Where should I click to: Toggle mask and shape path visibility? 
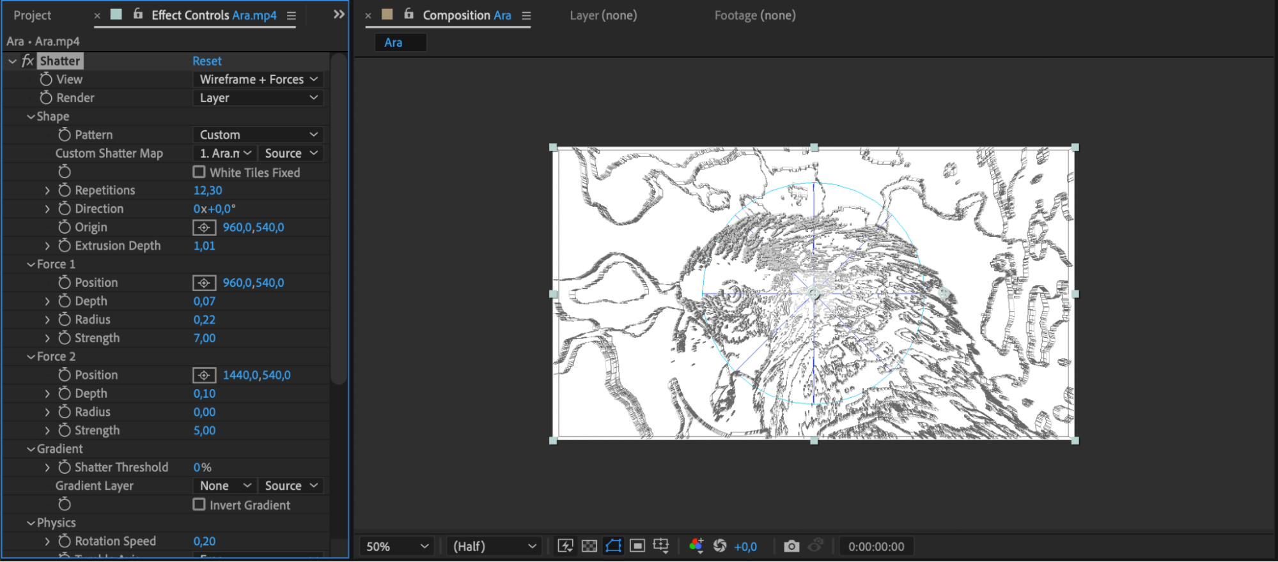(x=613, y=546)
